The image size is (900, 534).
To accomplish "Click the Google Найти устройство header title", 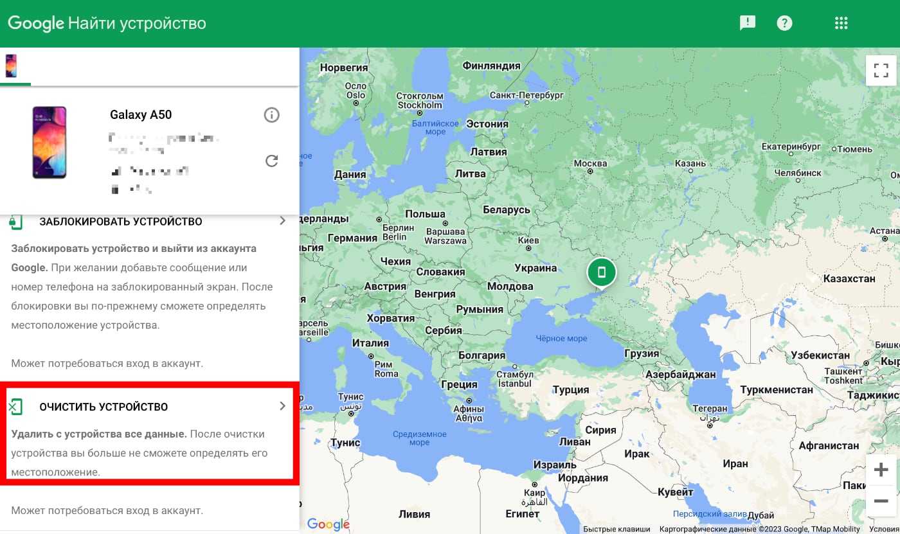I will tap(107, 24).
